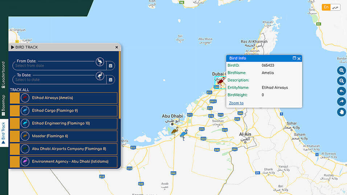This screenshot has width=347, height=195.
Task: Click pink flamingo icon for Environment Agency
Action: point(25,161)
